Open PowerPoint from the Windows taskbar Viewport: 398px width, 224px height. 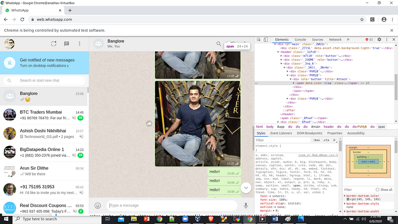[146, 219]
